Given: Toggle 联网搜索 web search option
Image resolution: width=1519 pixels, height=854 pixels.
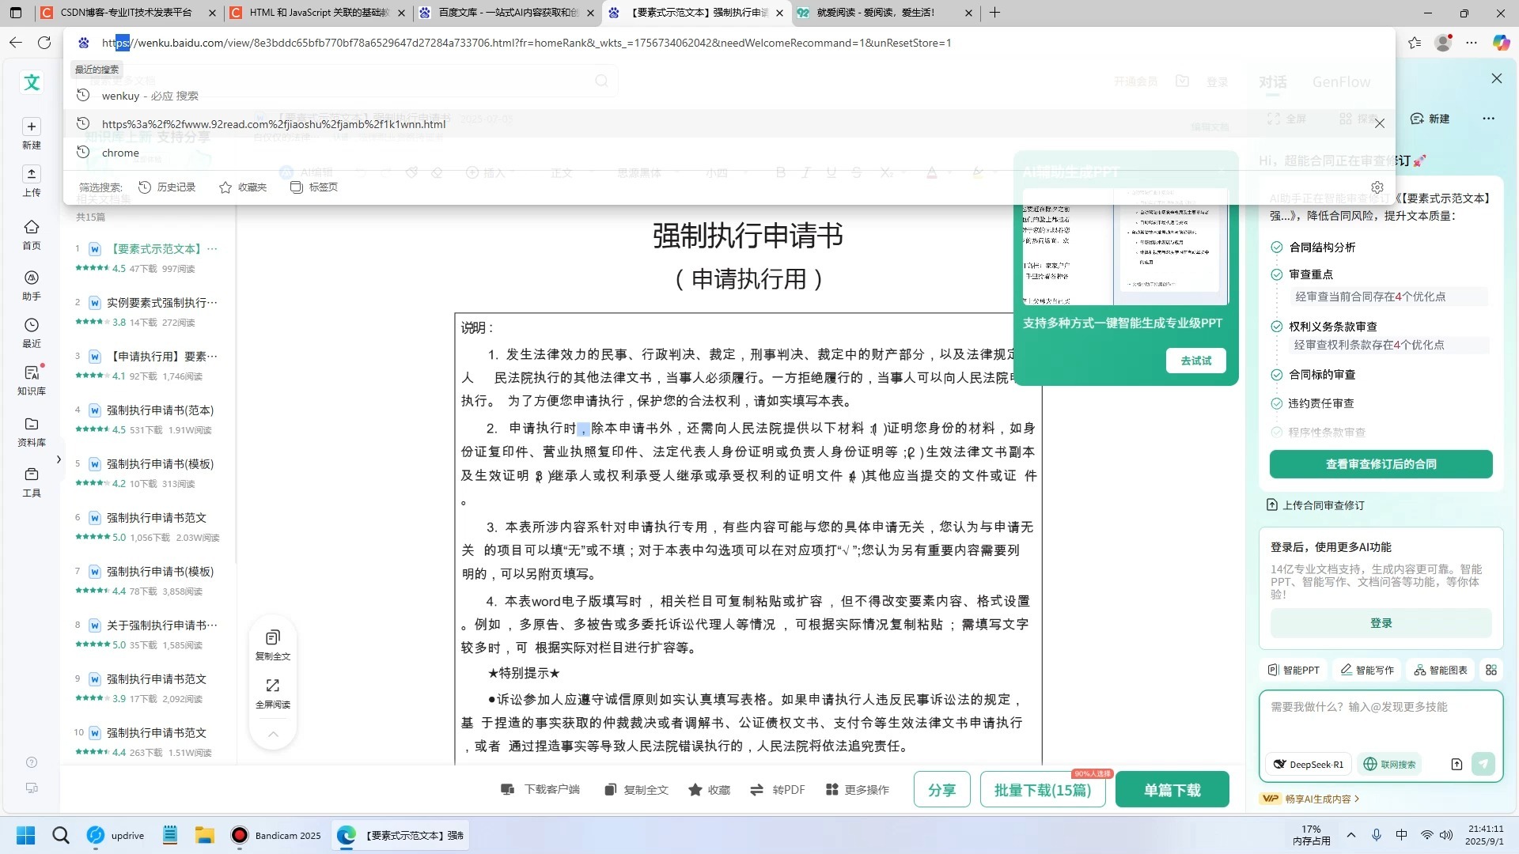Looking at the screenshot, I should [1389, 764].
